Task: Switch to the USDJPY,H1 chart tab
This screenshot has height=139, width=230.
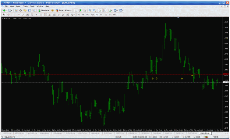Action: coord(7,133)
